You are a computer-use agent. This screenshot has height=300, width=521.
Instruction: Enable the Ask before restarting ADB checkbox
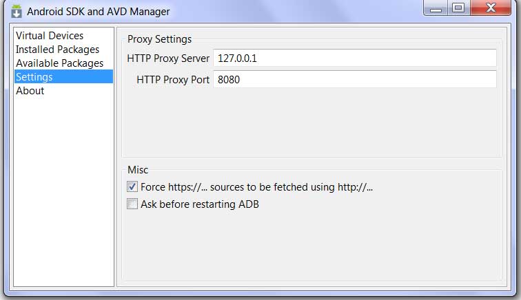tap(132, 204)
